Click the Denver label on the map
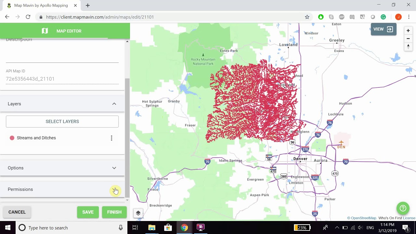 pyautogui.click(x=300, y=159)
